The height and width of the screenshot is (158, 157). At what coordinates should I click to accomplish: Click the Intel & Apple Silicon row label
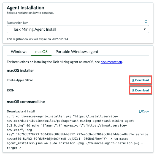(20, 80)
